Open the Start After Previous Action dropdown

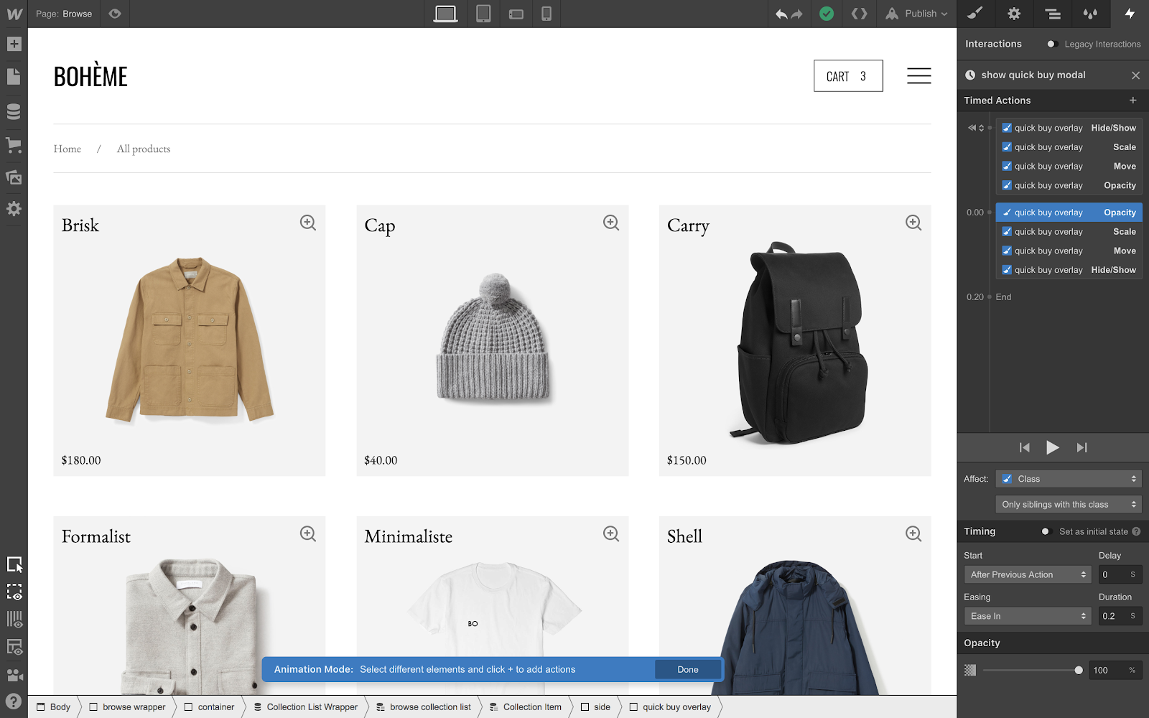tap(1028, 574)
